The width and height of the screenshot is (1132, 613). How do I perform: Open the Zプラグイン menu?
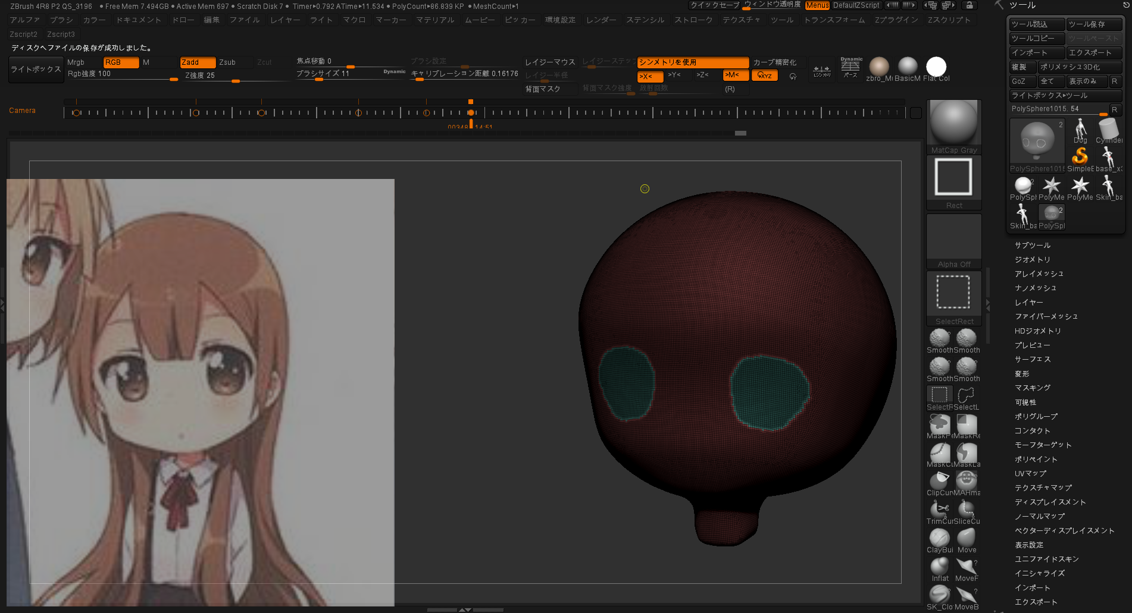pyautogui.click(x=896, y=20)
